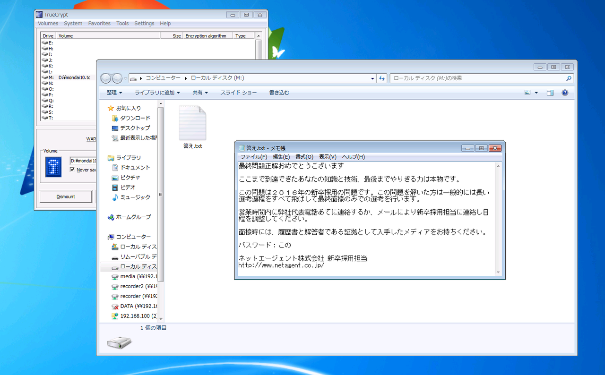Open the Help menu in TrueCrypt
This screenshot has height=375, width=605.
[x=165, y=23]
